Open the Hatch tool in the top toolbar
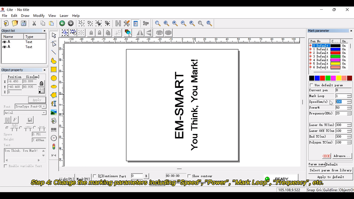The height and width of the screenshot is (199, 354). pos(118,23)
